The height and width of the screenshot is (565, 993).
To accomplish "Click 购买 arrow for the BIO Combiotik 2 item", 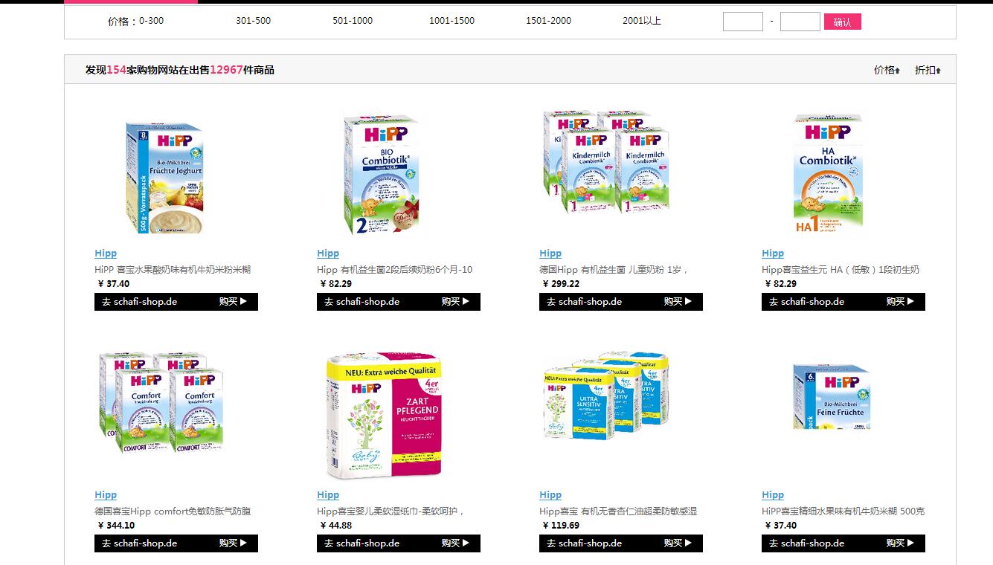I will coord(455,302).
